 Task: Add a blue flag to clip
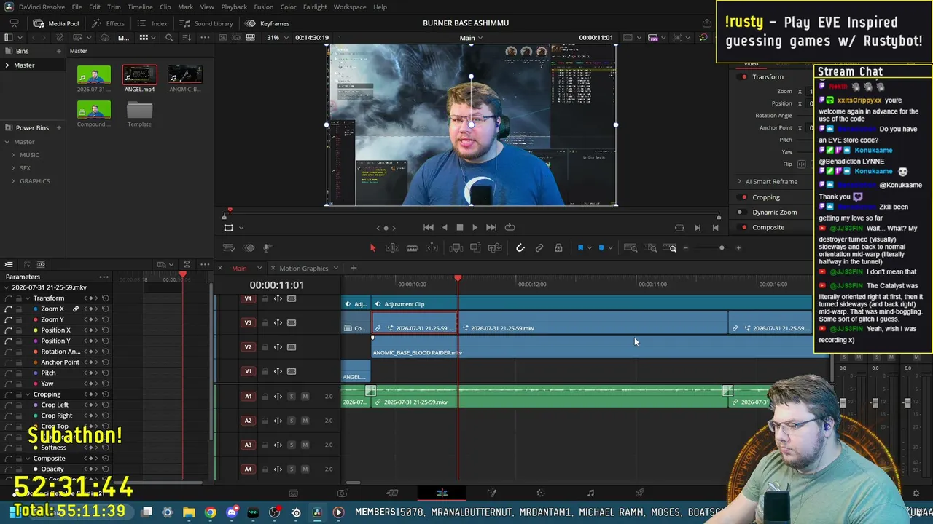click(580, 248)
